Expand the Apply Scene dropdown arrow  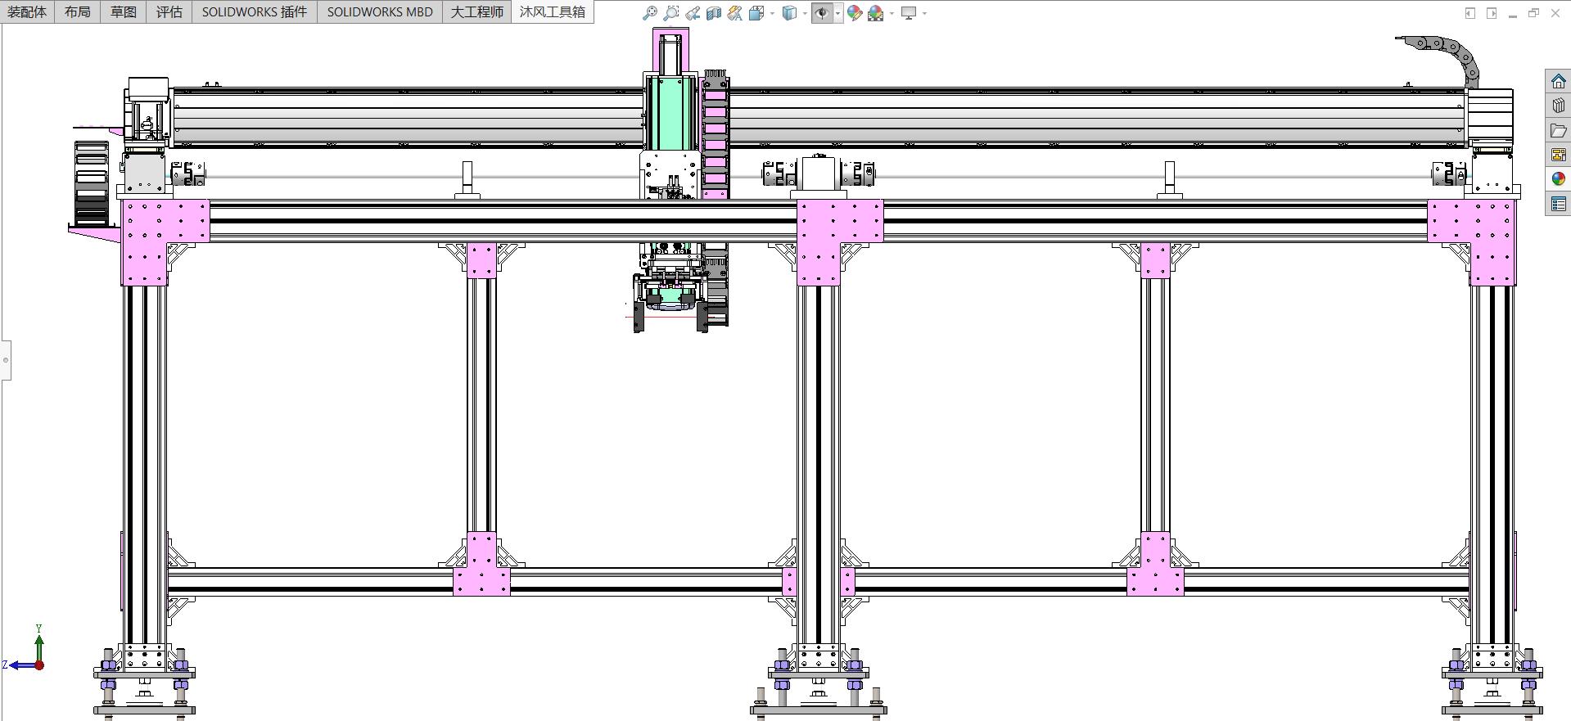[x=892, y=13]
